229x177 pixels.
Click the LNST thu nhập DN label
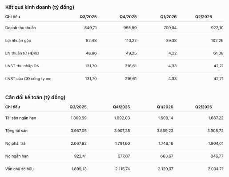[x=22, y=66]
